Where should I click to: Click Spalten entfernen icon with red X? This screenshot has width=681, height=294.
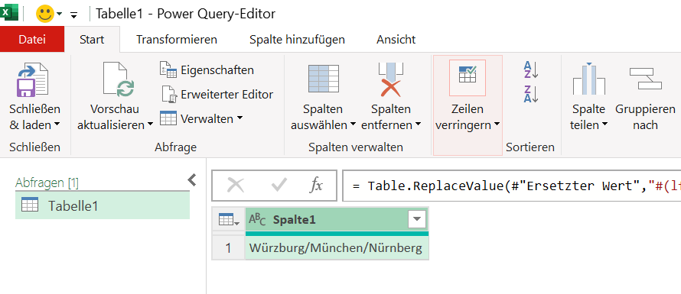pos(391,79)
